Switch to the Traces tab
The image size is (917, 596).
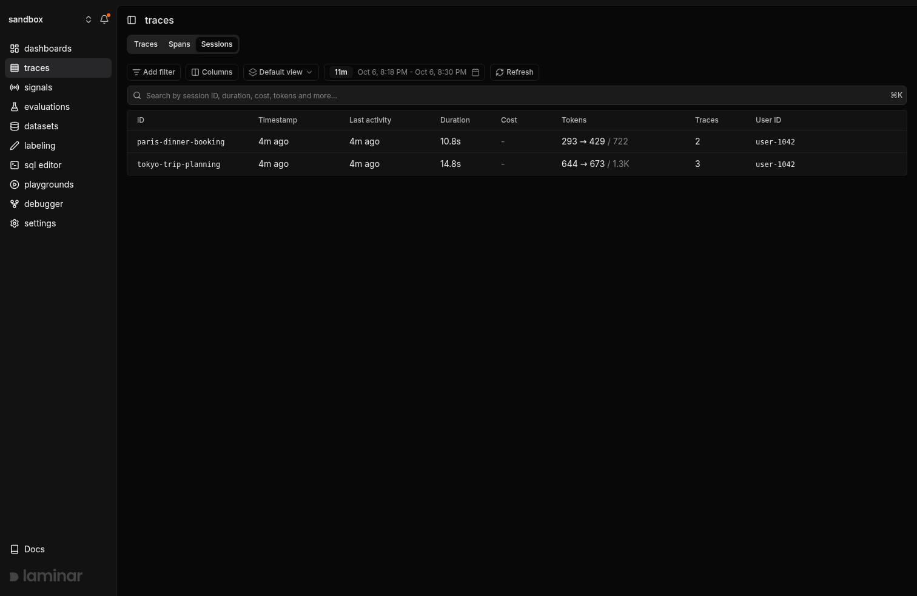[x=146, y=44]
